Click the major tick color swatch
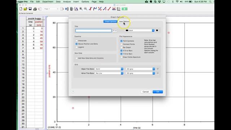Screen dimensions: 231x130 [x=157, y=69]
